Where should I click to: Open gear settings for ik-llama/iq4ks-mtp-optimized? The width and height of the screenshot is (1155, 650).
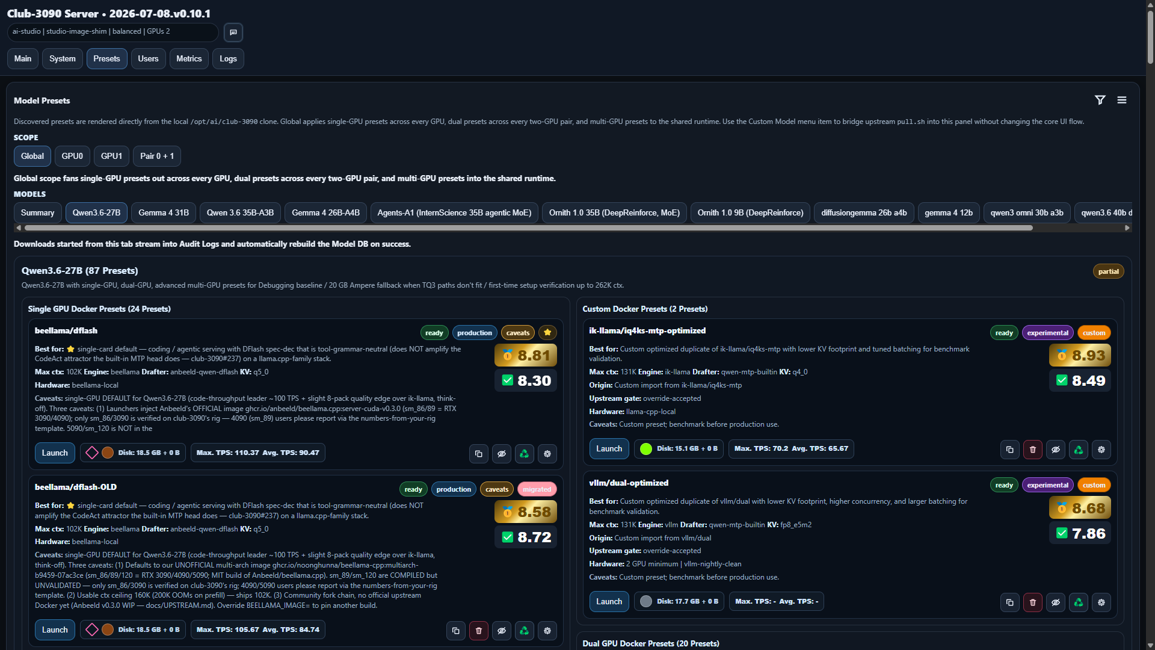pyautogui.click(x=1101, y=450)
